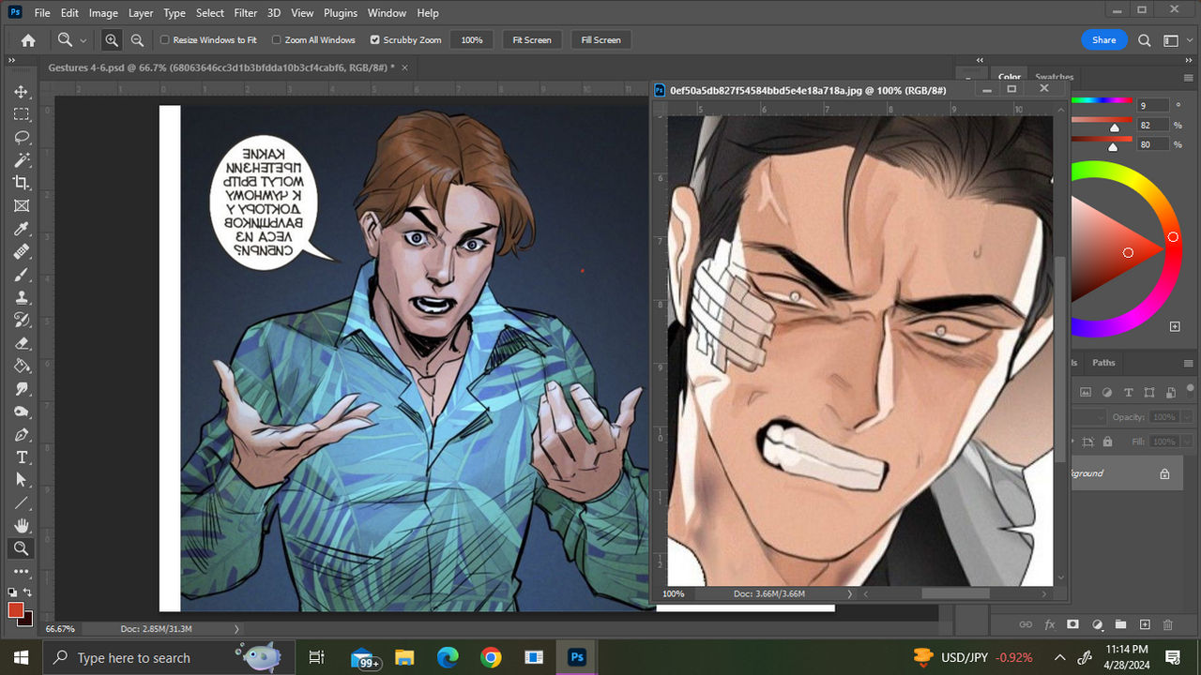Open the Filter menu

pyautogui.click(x=246, y=13)
